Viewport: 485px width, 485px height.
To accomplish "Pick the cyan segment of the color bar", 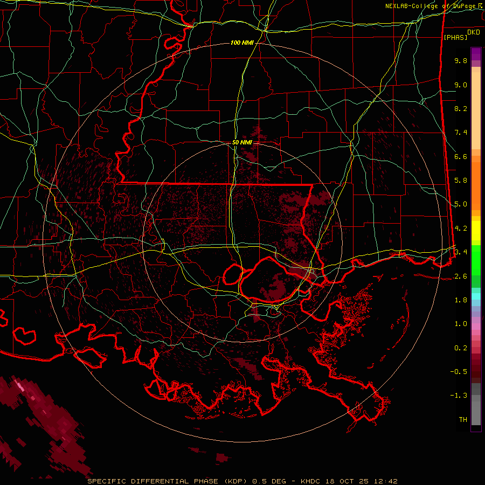I will point(476,296).
